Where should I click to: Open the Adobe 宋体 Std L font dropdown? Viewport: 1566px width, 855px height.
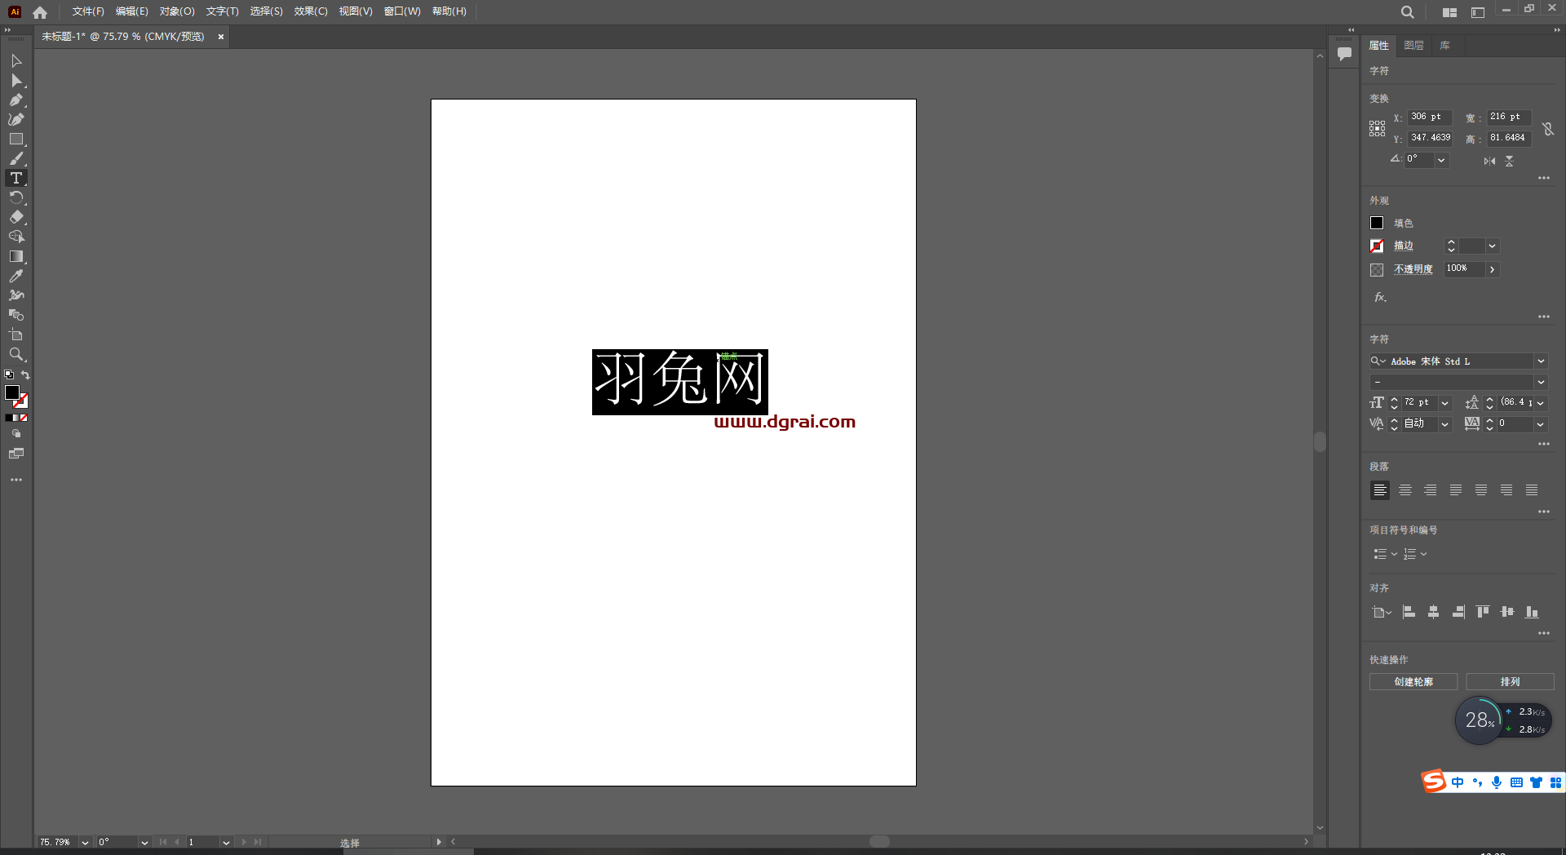(x=1541, y=361)
